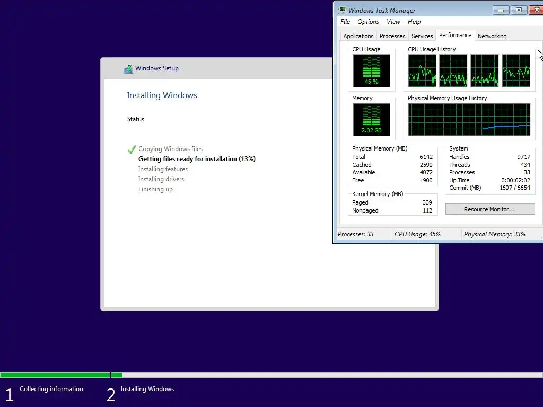Click the 'Installing drivers' step
This screenshot has width=543, height=407.
(161, 179)
